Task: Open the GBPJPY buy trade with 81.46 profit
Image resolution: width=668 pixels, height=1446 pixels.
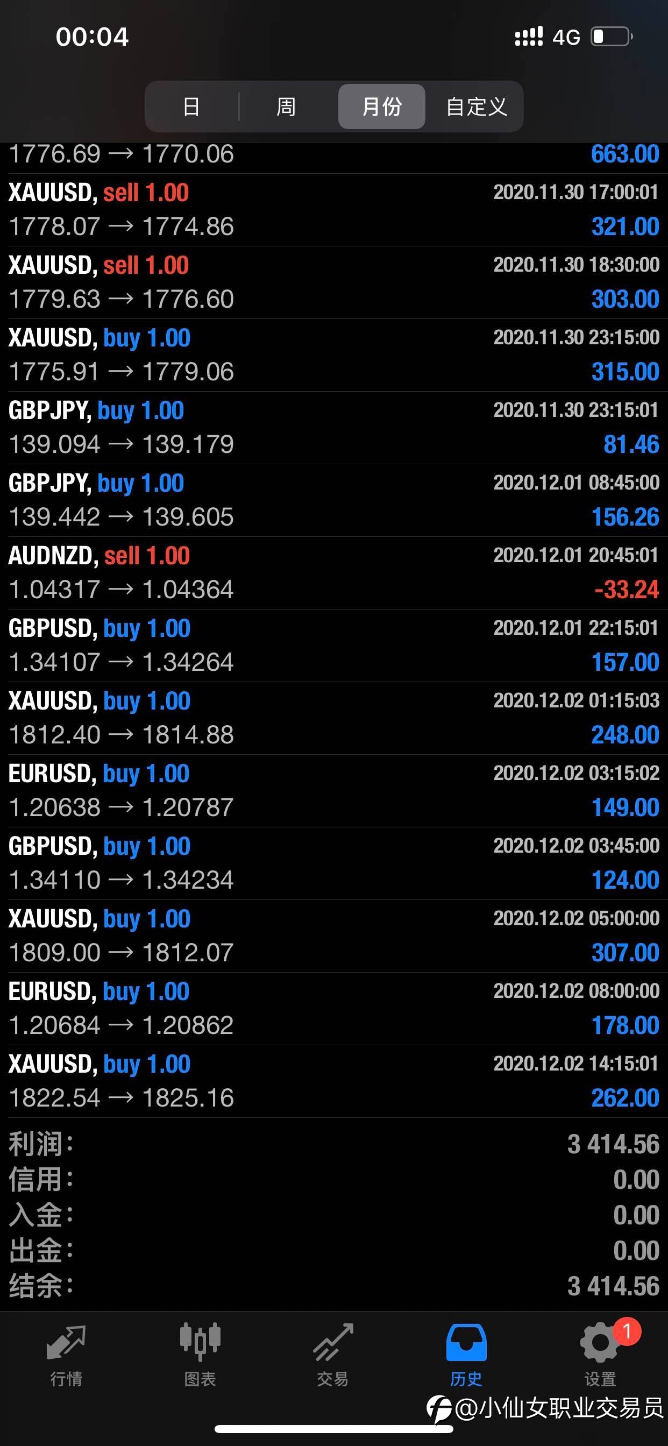Action: point(334,427)
